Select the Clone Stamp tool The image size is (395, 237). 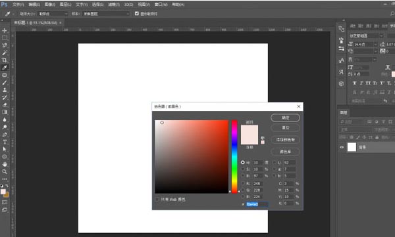[x=5, y=90]
